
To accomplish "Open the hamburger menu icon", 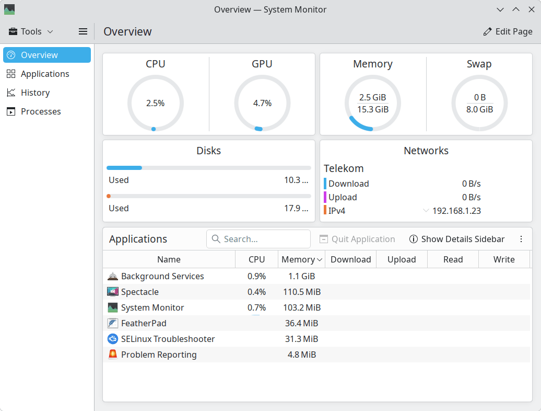I will coord(83,31).
